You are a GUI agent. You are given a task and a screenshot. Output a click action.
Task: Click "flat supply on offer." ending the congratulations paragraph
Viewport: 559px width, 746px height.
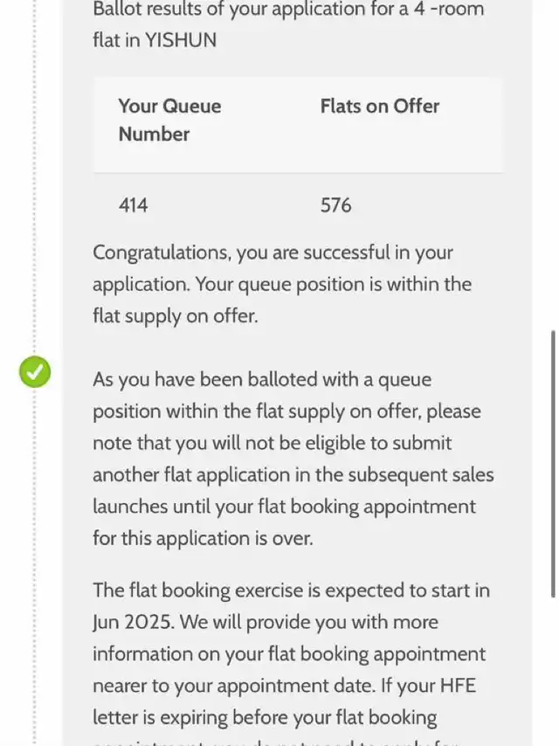tap(175, 316)
